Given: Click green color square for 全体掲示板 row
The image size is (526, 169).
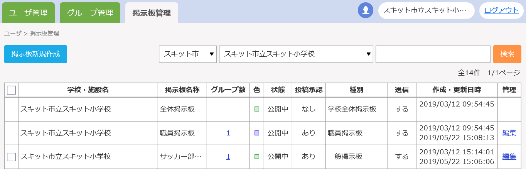Looking at the screenshot, I should click(x=257, y=109).
